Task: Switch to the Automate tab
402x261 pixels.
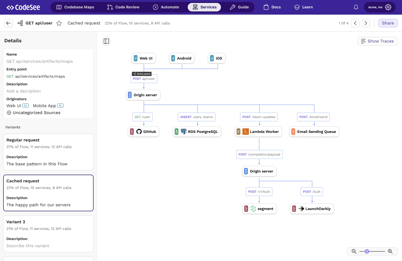Action: coord(166,7)
